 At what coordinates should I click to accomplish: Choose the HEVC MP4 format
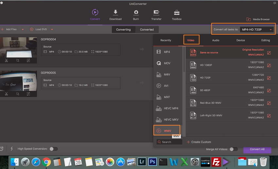[x=167, y=109]
